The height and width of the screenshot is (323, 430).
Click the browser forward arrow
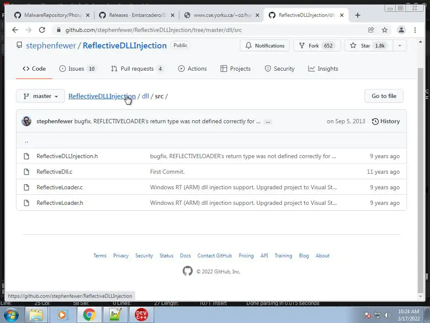click(29, 30)
